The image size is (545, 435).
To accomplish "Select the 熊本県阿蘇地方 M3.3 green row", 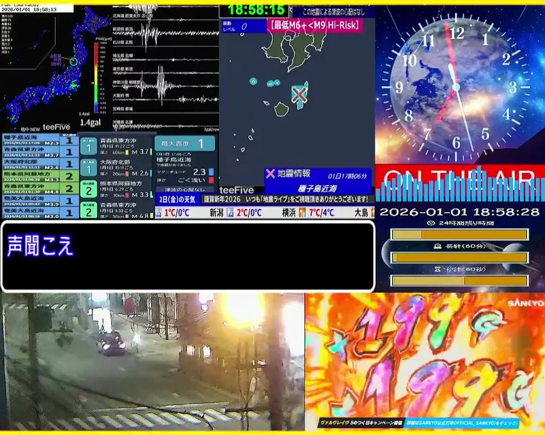I will pyautogui.click(x=40, y=176).
